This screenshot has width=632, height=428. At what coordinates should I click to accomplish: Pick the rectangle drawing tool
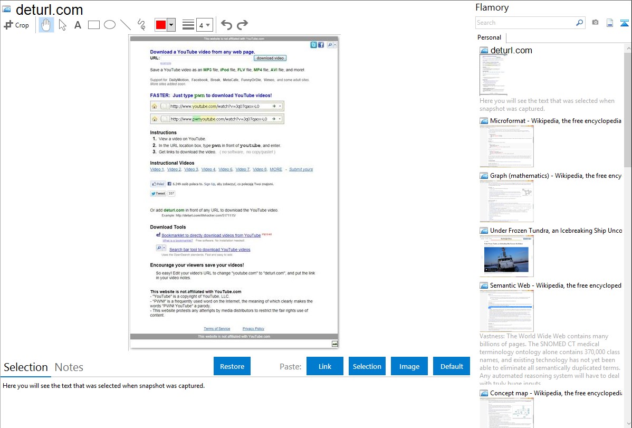tap(93, 25)
